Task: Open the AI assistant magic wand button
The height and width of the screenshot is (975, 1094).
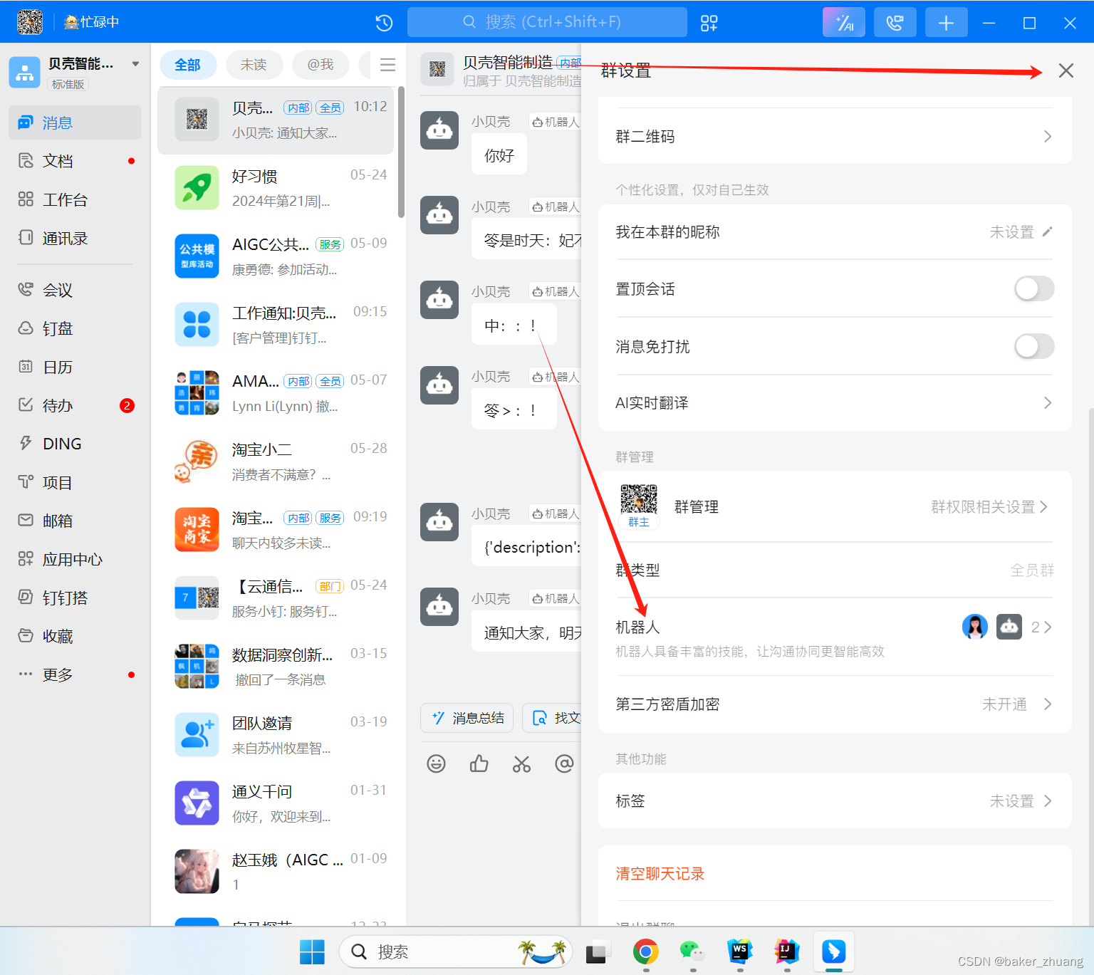Action: tap(844, 22)
